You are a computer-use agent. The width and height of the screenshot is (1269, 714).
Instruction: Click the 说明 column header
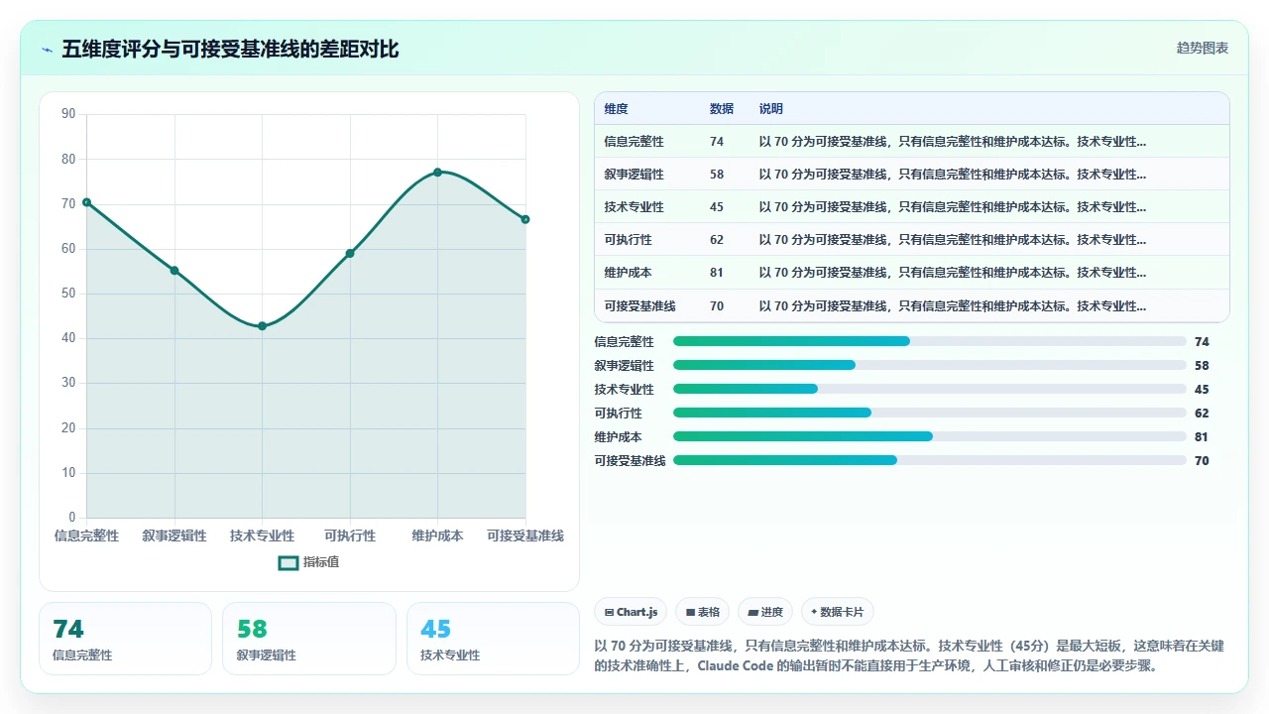(x=771, y=109)
